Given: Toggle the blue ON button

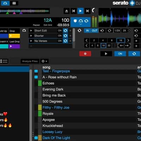Looking at the screenshot, I should tap(120, 54).
